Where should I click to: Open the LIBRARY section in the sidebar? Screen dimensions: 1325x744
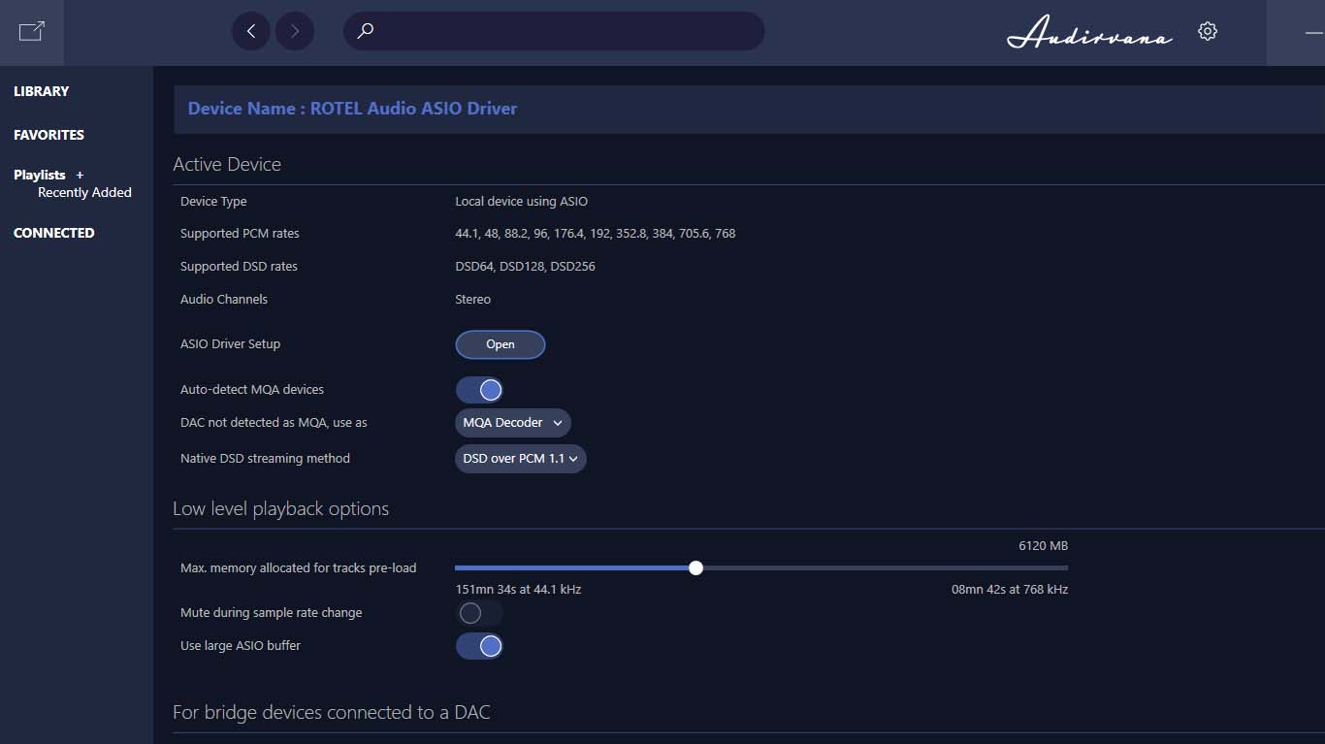[42, 91]
